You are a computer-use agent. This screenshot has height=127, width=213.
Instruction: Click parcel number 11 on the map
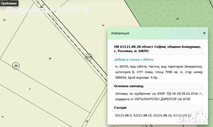click(2, 117)
